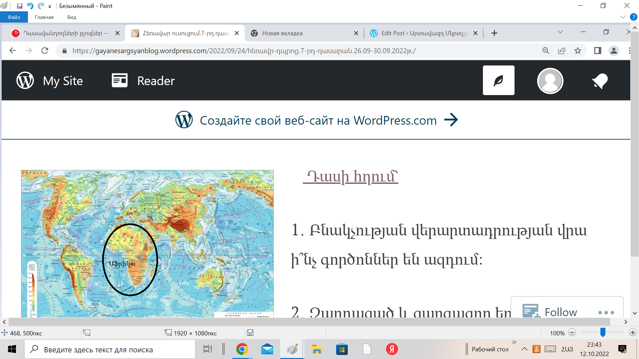This screenshot has width=639, height=359.
Task: Expand the Quick Access Toolbar customize arrow
Action: [50, 6]
